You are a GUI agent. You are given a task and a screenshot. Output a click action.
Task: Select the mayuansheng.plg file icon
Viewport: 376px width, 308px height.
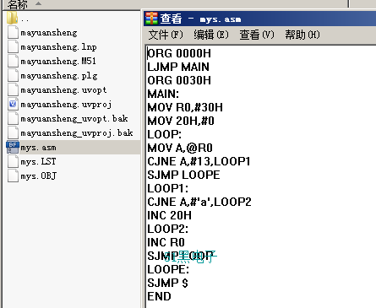13,76
